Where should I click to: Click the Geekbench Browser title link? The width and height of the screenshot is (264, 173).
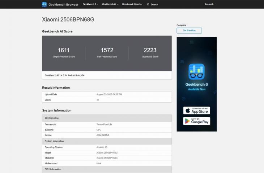point(64,5)
